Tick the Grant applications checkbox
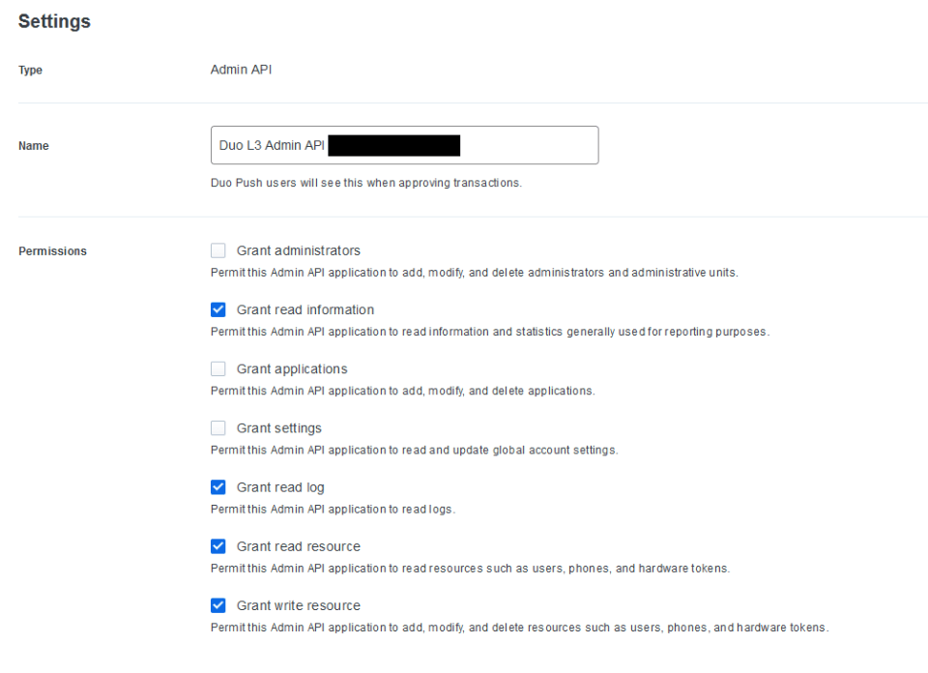This screenshot has width=928, height=673. pyautogui.click(x=218, y=368)
